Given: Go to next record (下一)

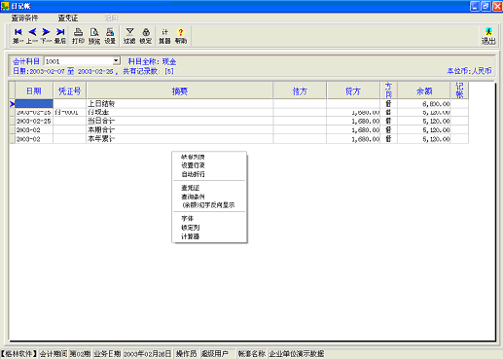Looking at the screenshot, I should tap(46, 36).
